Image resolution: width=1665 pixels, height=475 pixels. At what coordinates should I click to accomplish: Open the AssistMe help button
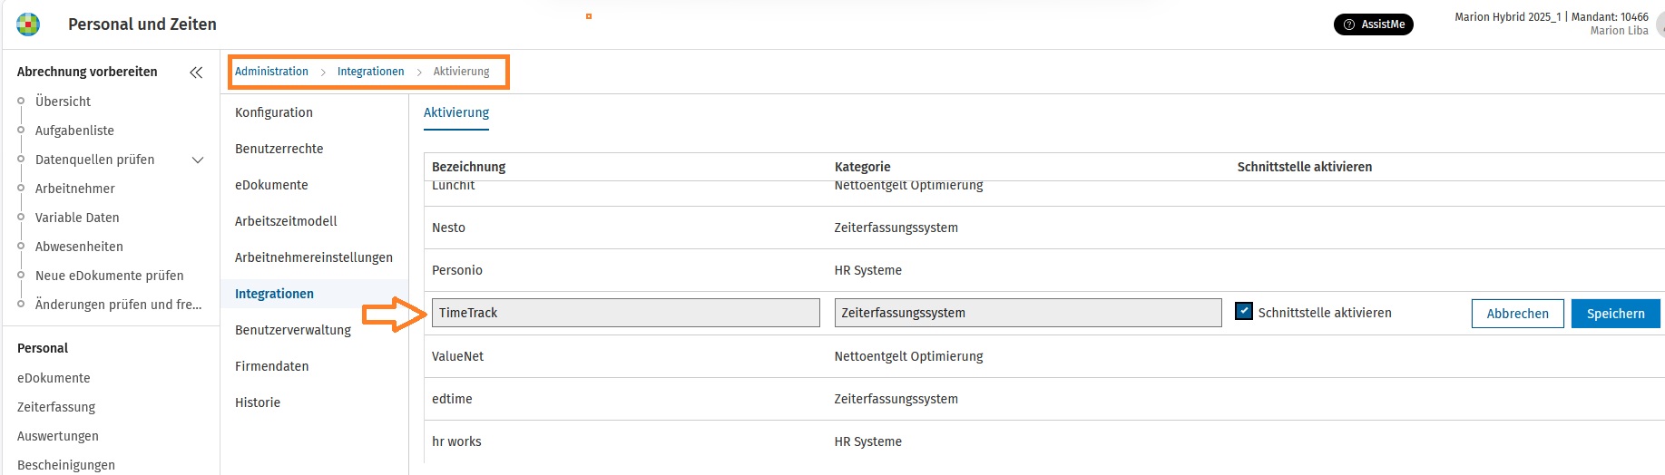pyautogui.click(x=1374, y=24)
